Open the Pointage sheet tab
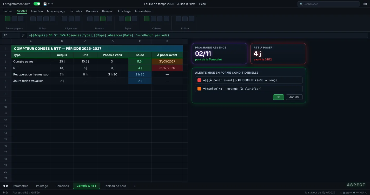Viewport: 370px width, 195px height. point(42,186)
